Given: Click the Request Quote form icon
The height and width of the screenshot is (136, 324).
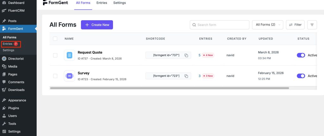Looking at the screenshot, I should [x=69, y=55].
